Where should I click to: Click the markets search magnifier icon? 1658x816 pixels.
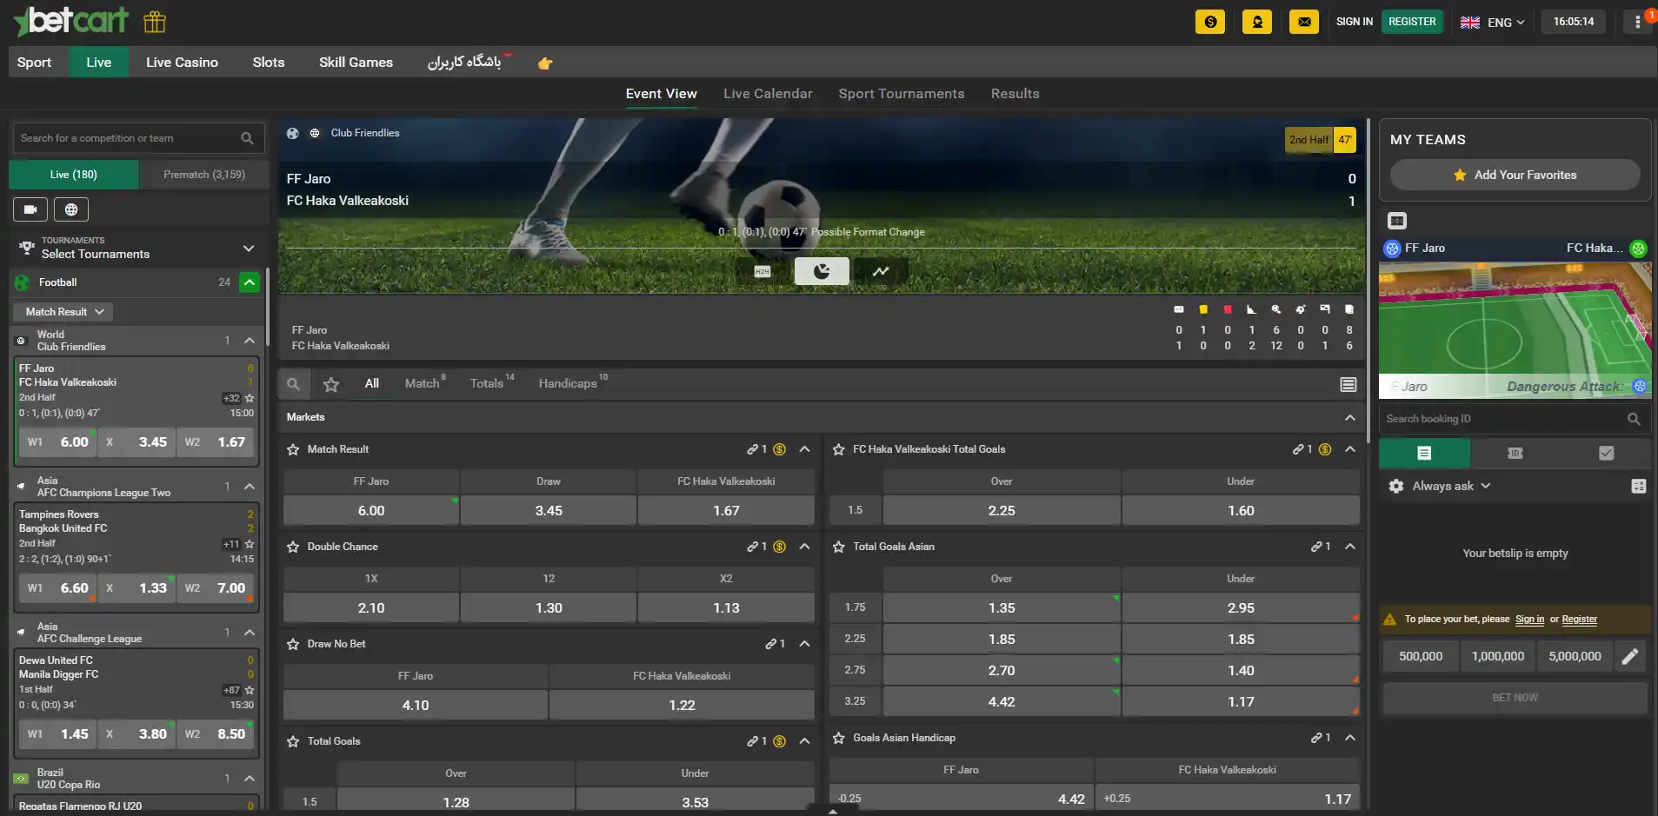tap(294, 384)
